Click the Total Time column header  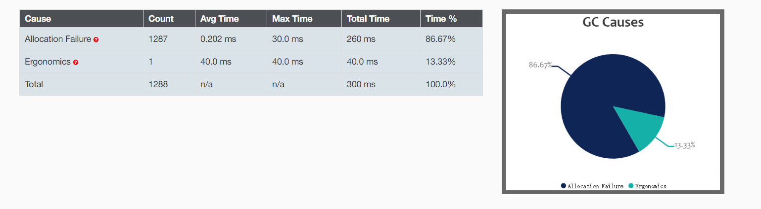(x=368, y=19)
